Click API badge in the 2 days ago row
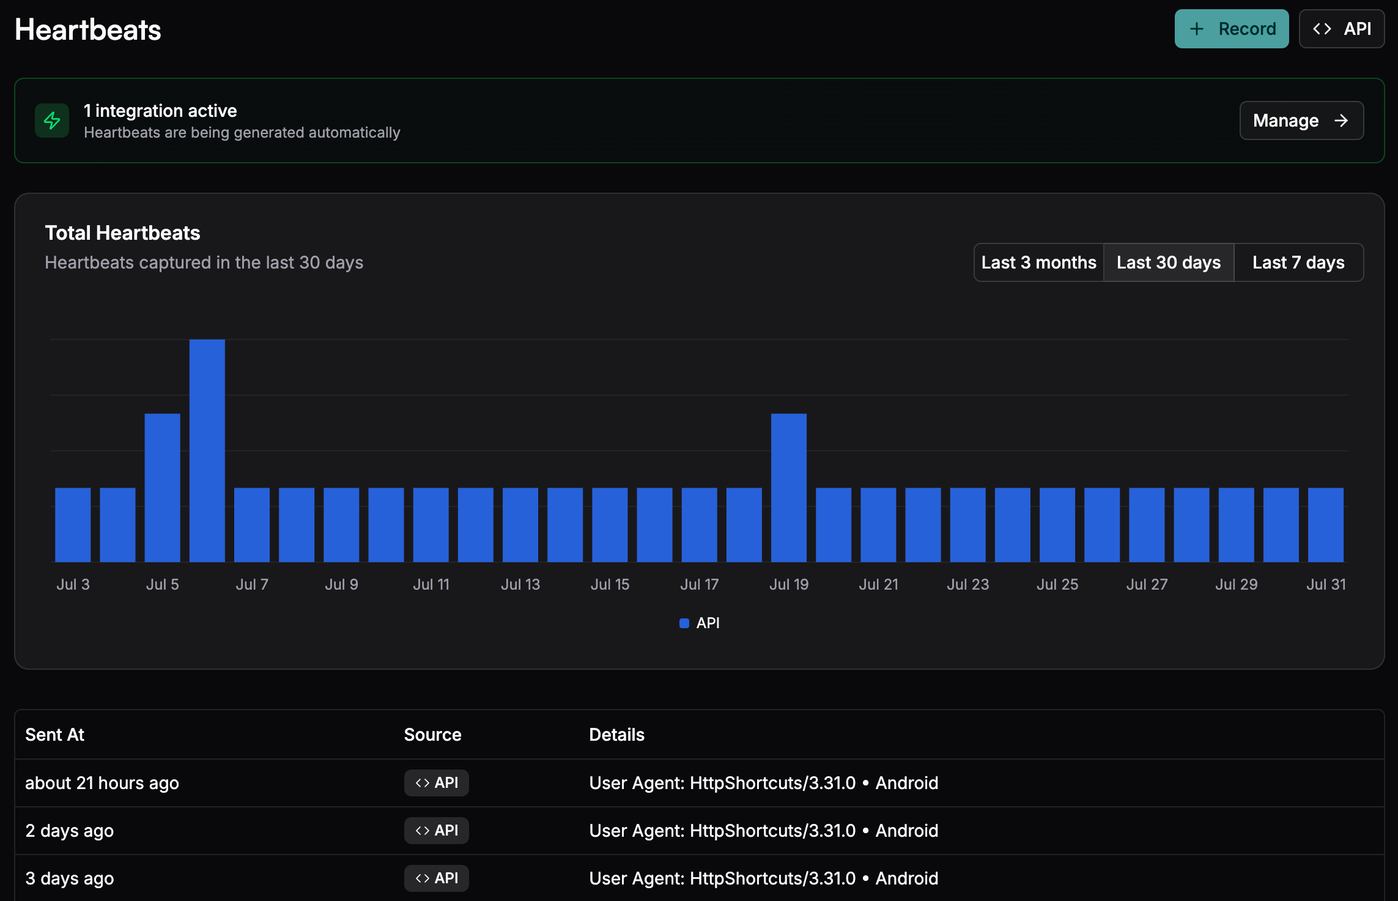 pyautogui.click(x=437, y=831)
